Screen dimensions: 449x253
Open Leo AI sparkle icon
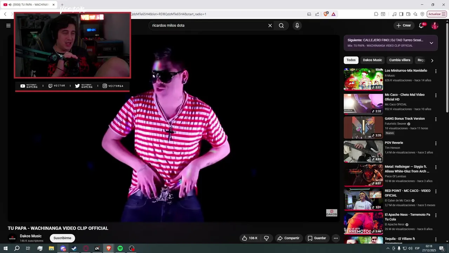click(415, 14)
